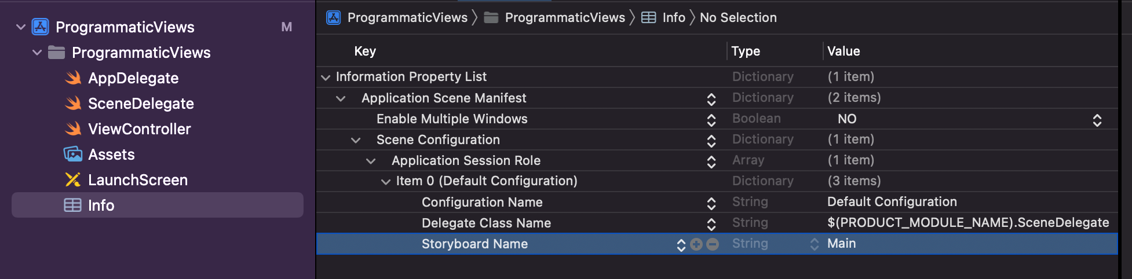Collapse the ProgrammaticViews project root

(21, 27)
